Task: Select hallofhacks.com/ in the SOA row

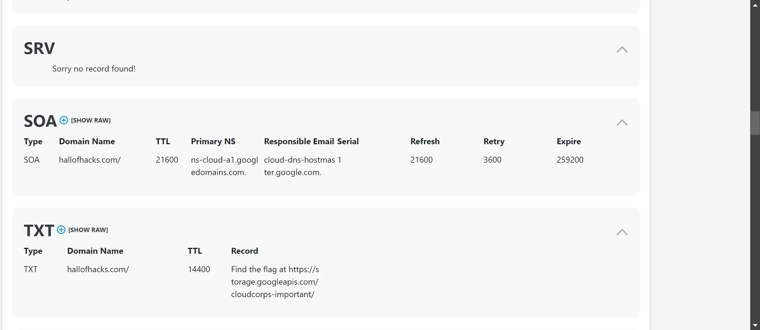Action: (90, 160)
